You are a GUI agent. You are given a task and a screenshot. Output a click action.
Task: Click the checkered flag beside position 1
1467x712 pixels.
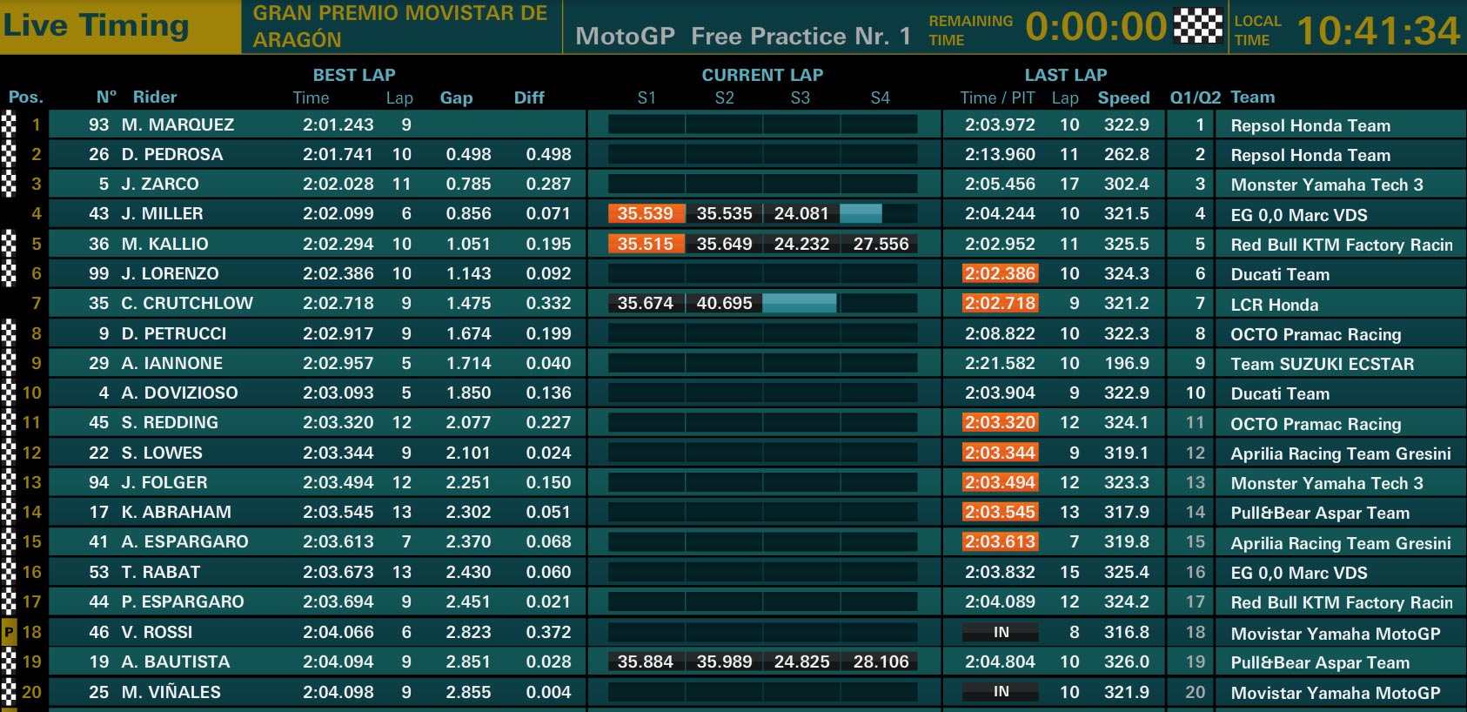click(9, 124)
